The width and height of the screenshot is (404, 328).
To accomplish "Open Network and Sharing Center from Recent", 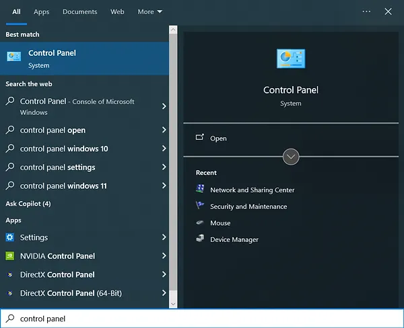I will pos(252,190).
